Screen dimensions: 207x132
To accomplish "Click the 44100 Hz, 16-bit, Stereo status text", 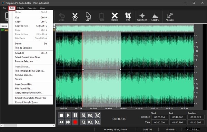I will pos(115,130).
